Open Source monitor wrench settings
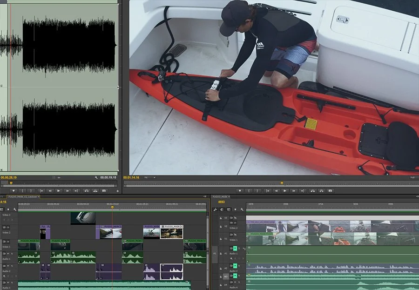This screenshot has width=419, height=290. pyautogui.click(x=96, y=177)
